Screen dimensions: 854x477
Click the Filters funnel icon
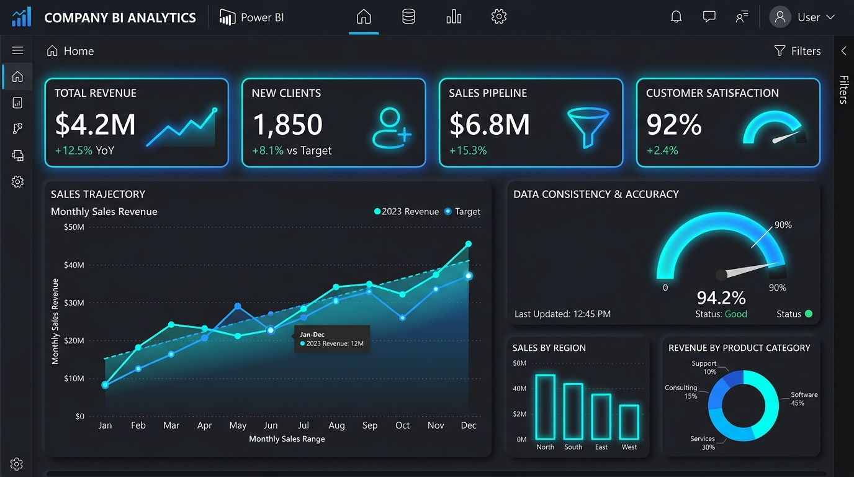780,51
